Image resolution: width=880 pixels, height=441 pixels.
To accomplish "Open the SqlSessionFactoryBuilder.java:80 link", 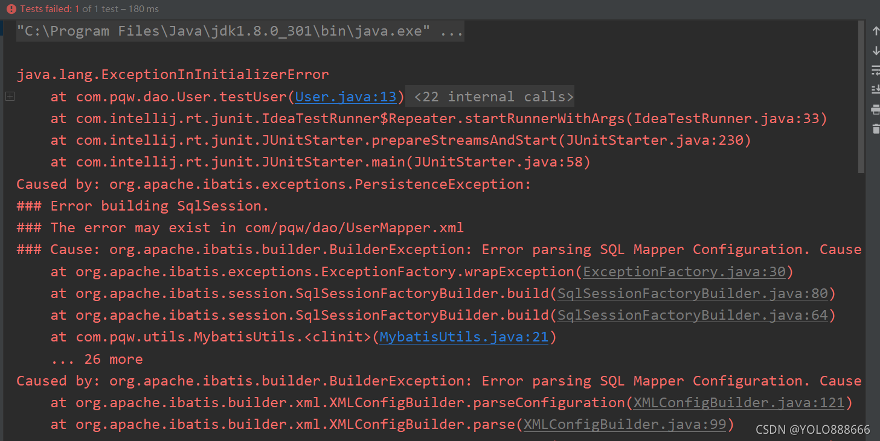I will pyautogui.click(x=692, y=294).
